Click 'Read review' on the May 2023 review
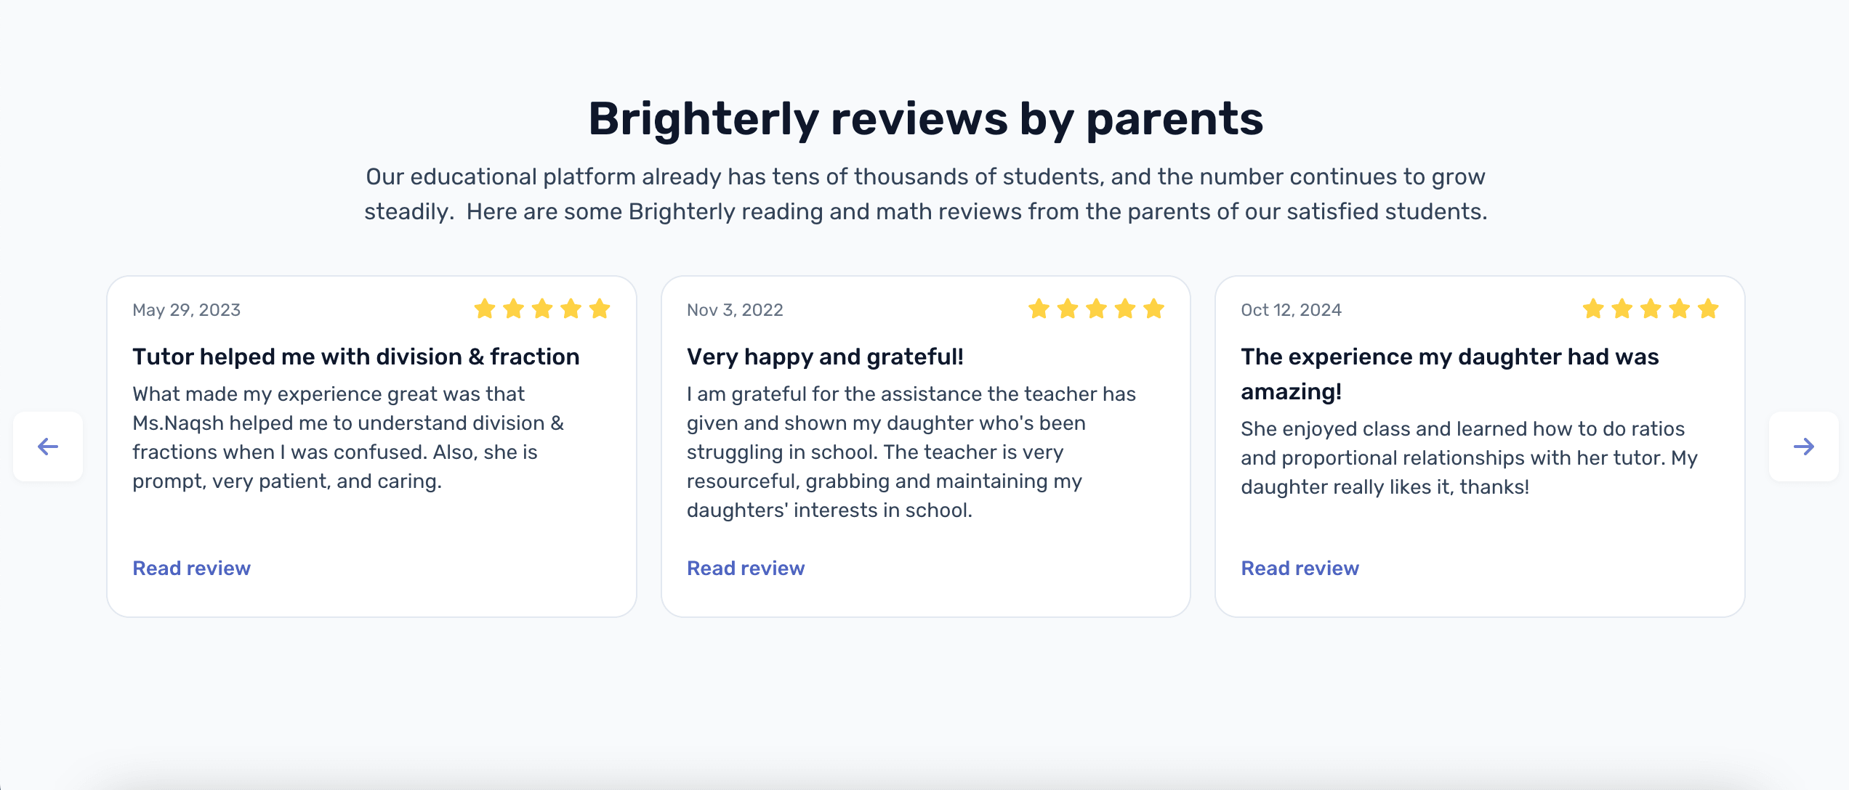The image size is (1849, 790). click(191, 568)
